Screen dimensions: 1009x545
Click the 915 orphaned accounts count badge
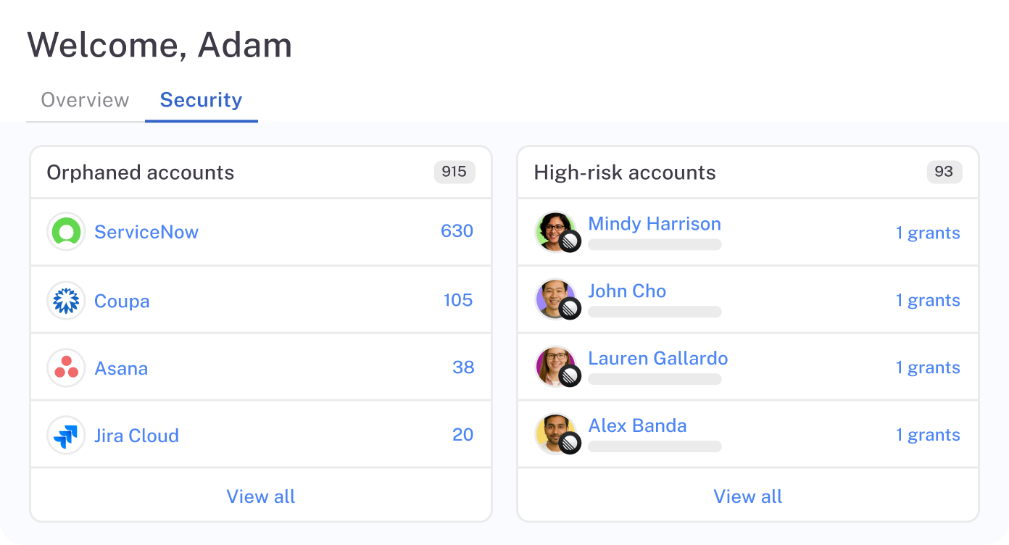point(454,172)
